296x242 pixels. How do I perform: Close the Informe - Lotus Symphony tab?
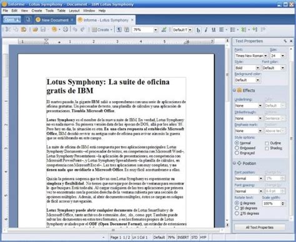pyautogui.click(x=132, y=20)
